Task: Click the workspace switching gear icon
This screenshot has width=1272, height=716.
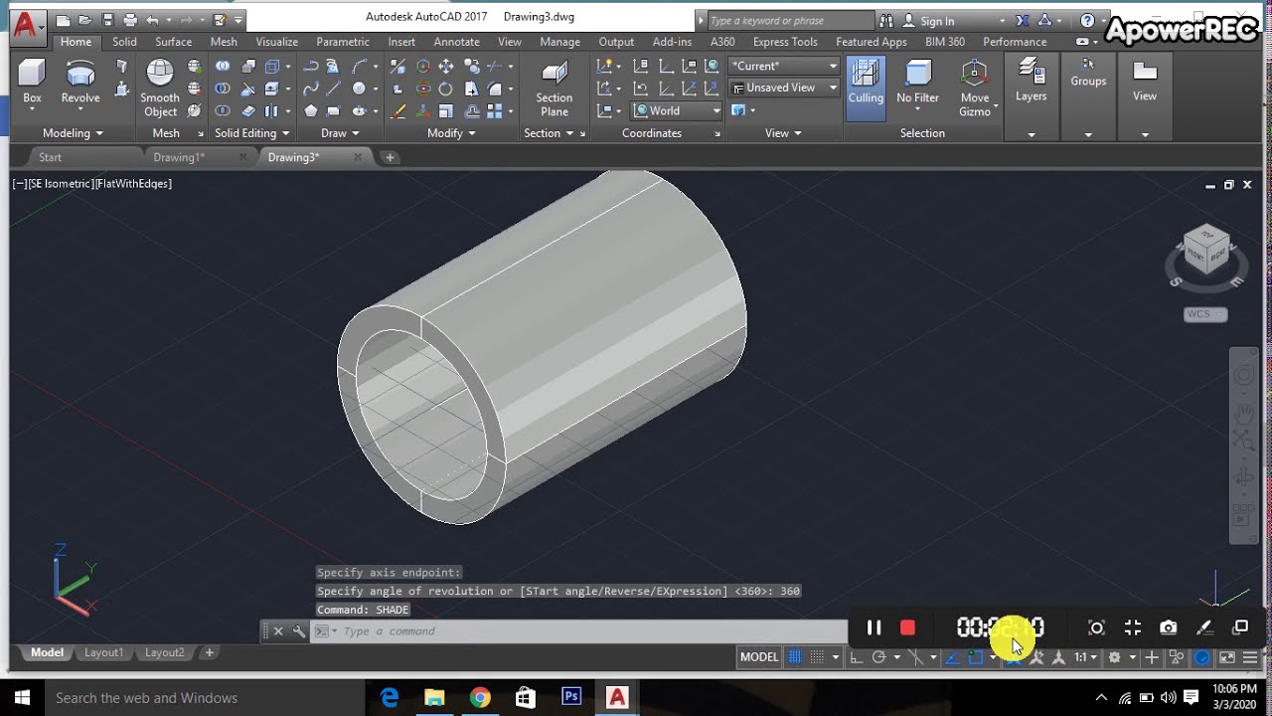Action: tap(1115, 657)
